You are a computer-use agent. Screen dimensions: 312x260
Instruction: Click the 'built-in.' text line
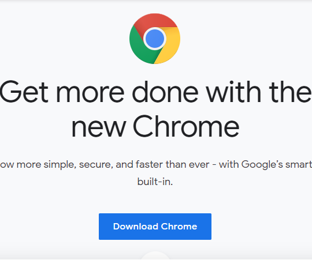click(155, 182)
